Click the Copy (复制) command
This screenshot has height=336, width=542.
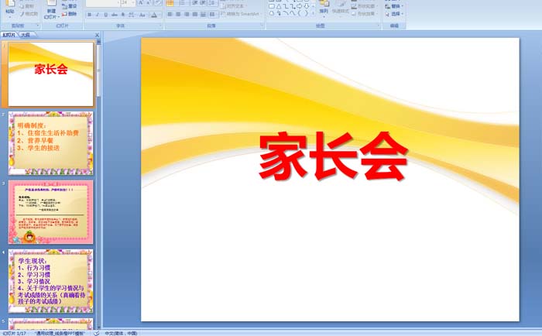(28, 6)
